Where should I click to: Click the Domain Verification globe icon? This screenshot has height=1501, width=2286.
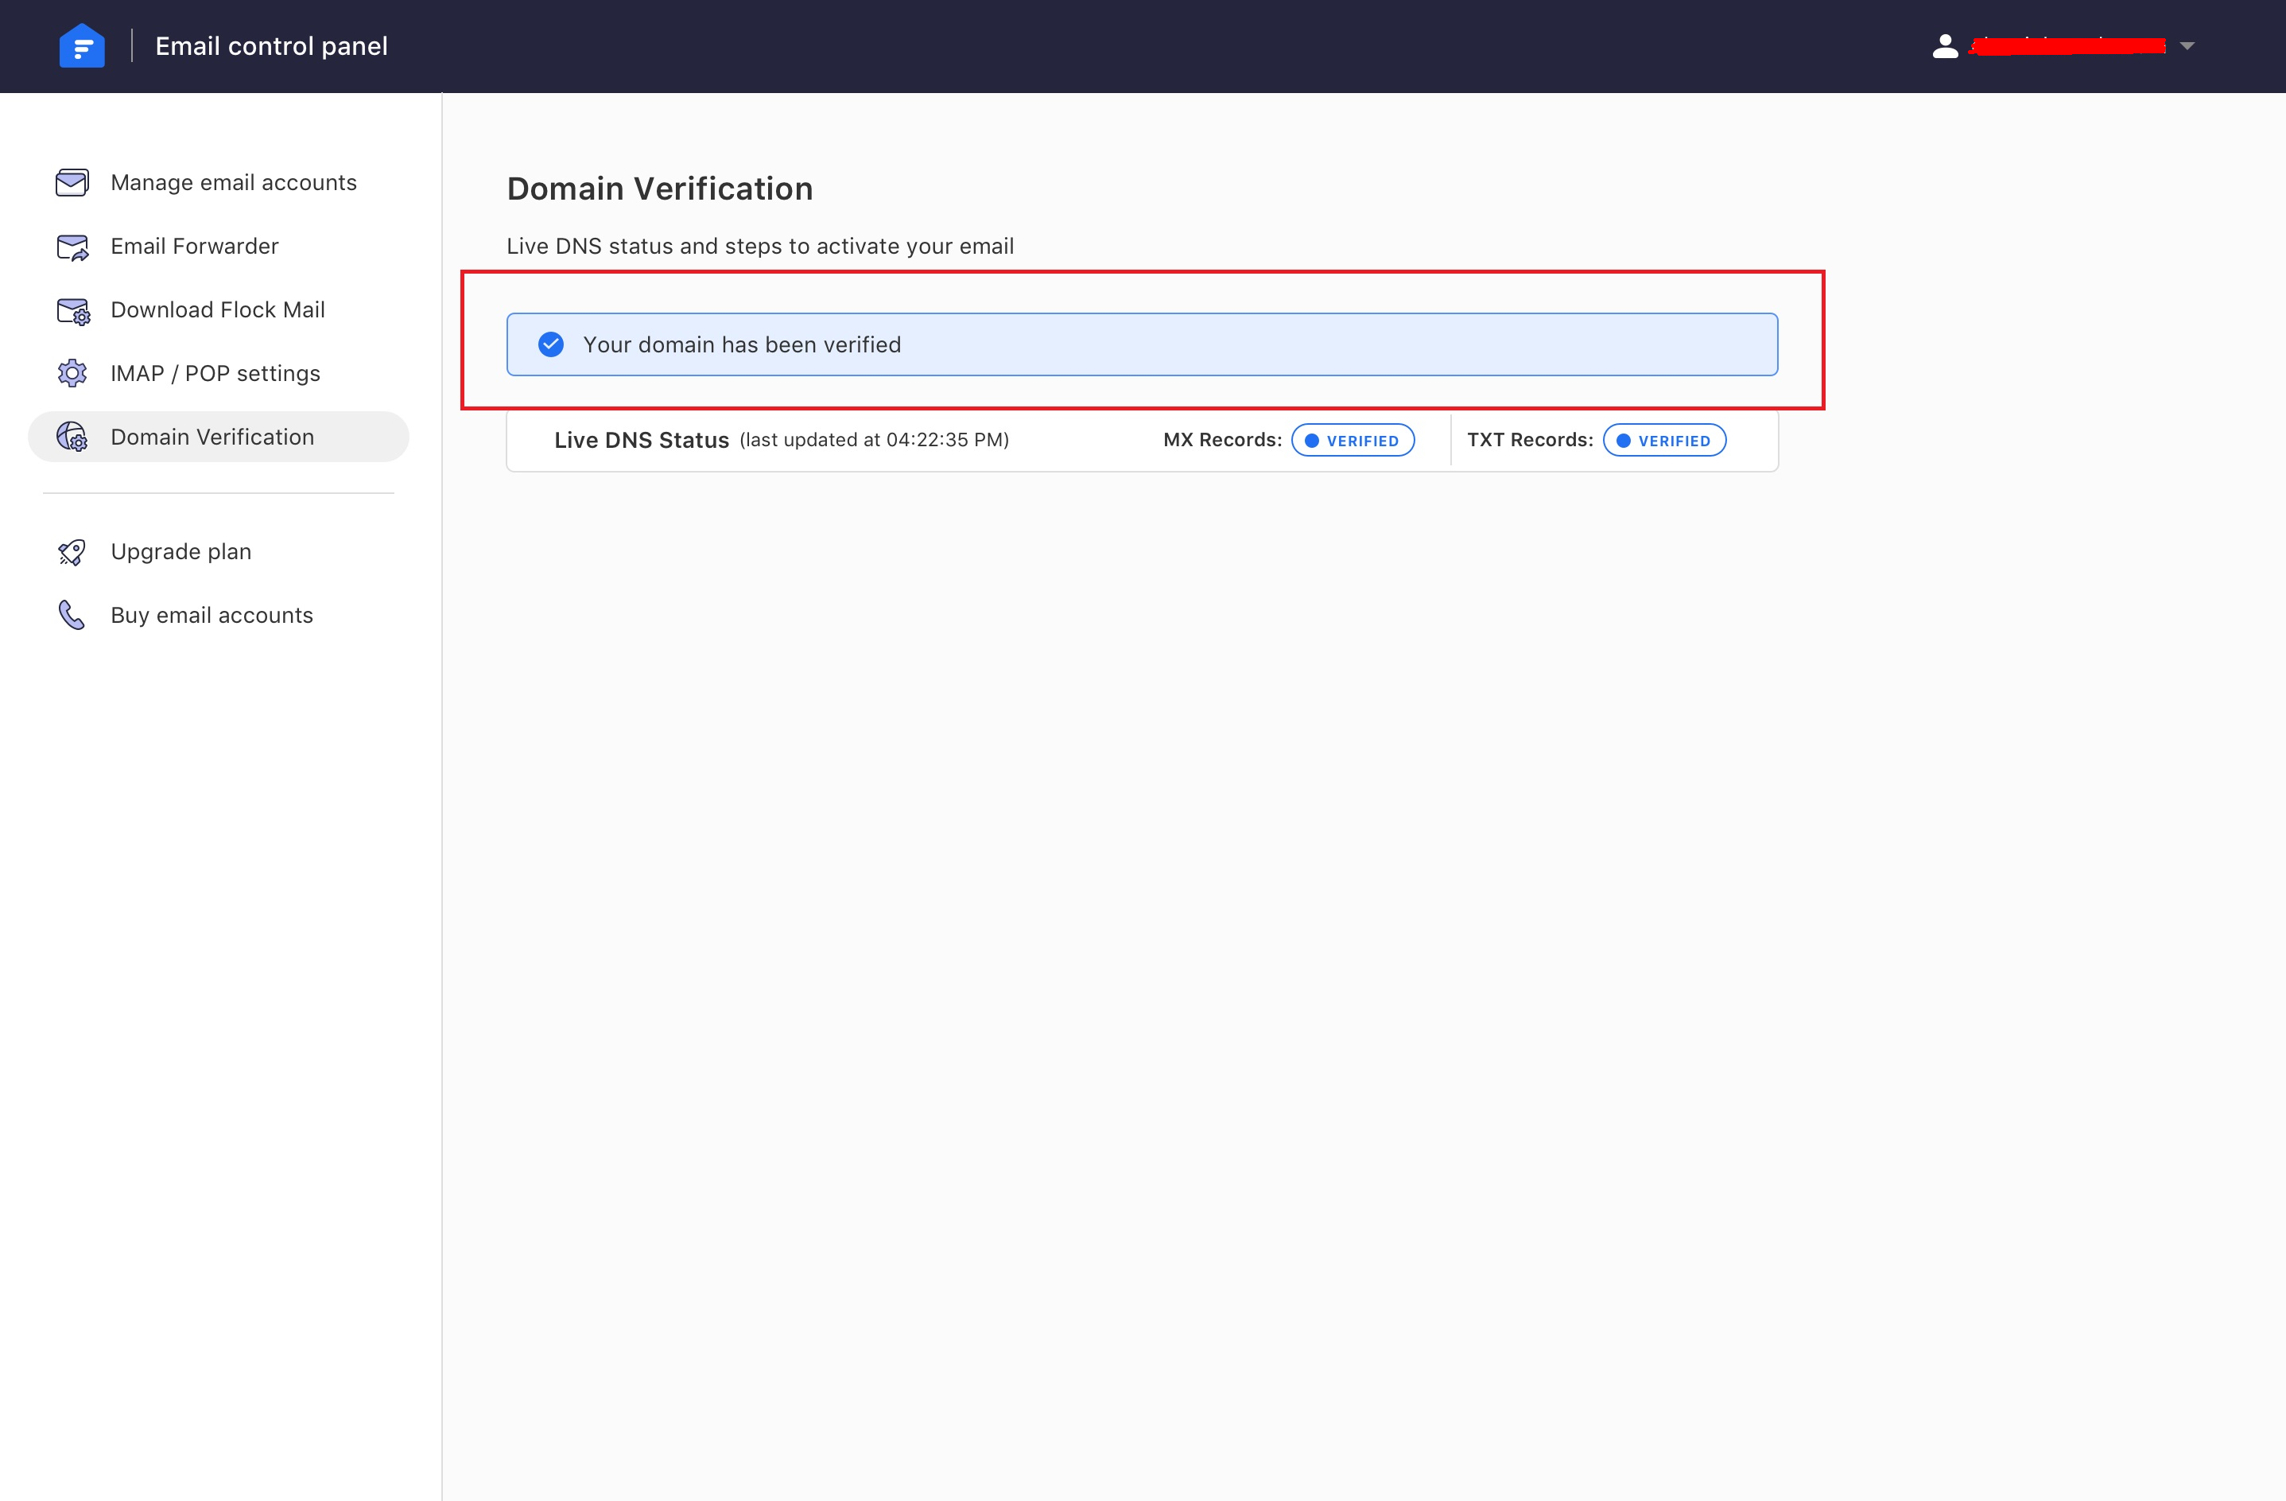tap(72, 437)
